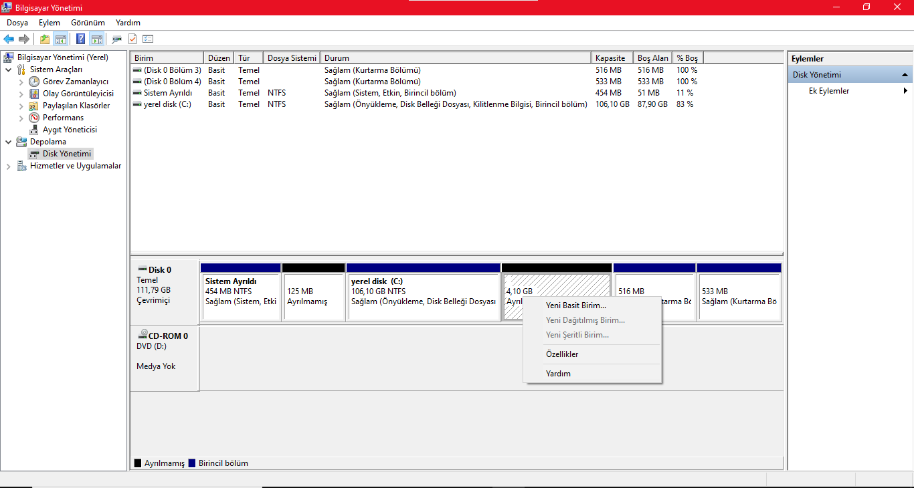Select the yerel disk (C:) partition block

coord(424,292)
